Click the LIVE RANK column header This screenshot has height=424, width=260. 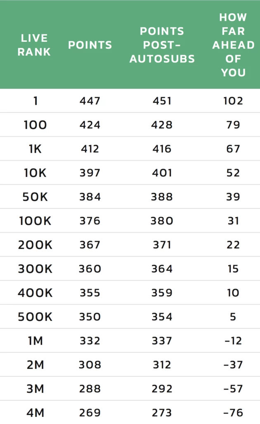(34, 45)
